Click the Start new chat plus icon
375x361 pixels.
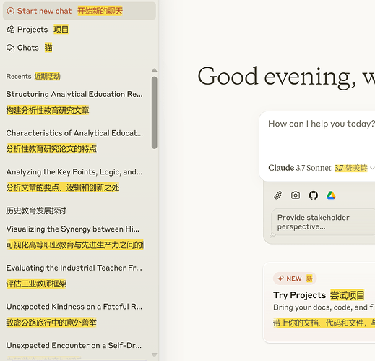[x=11, y=11]
